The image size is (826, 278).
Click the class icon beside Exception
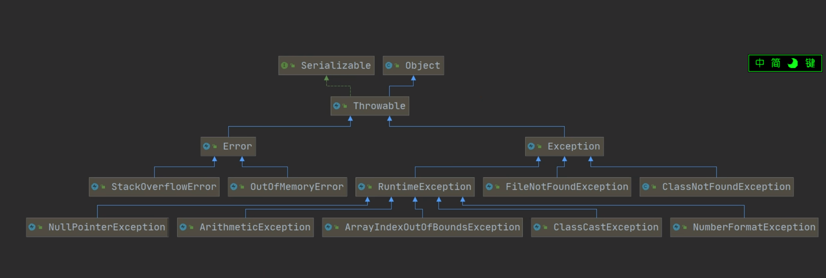coord(531,147)
